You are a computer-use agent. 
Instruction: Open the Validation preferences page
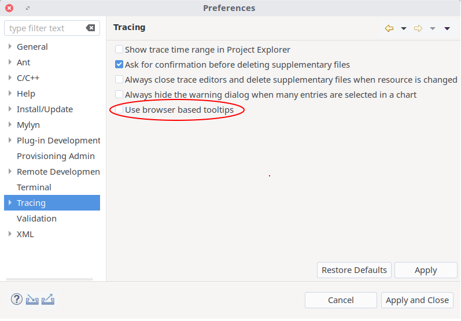[36, 219]
